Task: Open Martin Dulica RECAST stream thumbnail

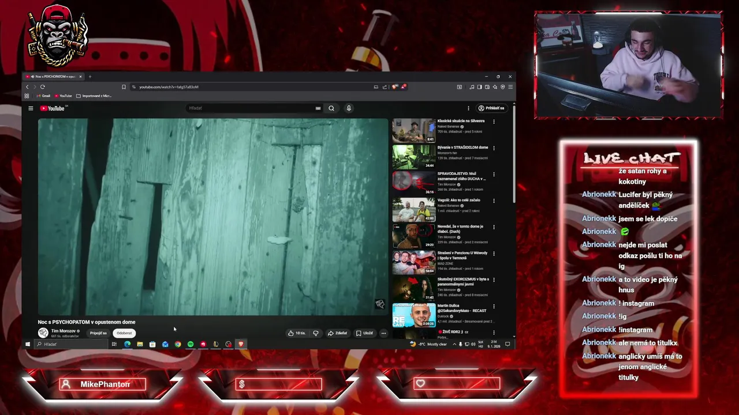Action: tap(414, 315)
